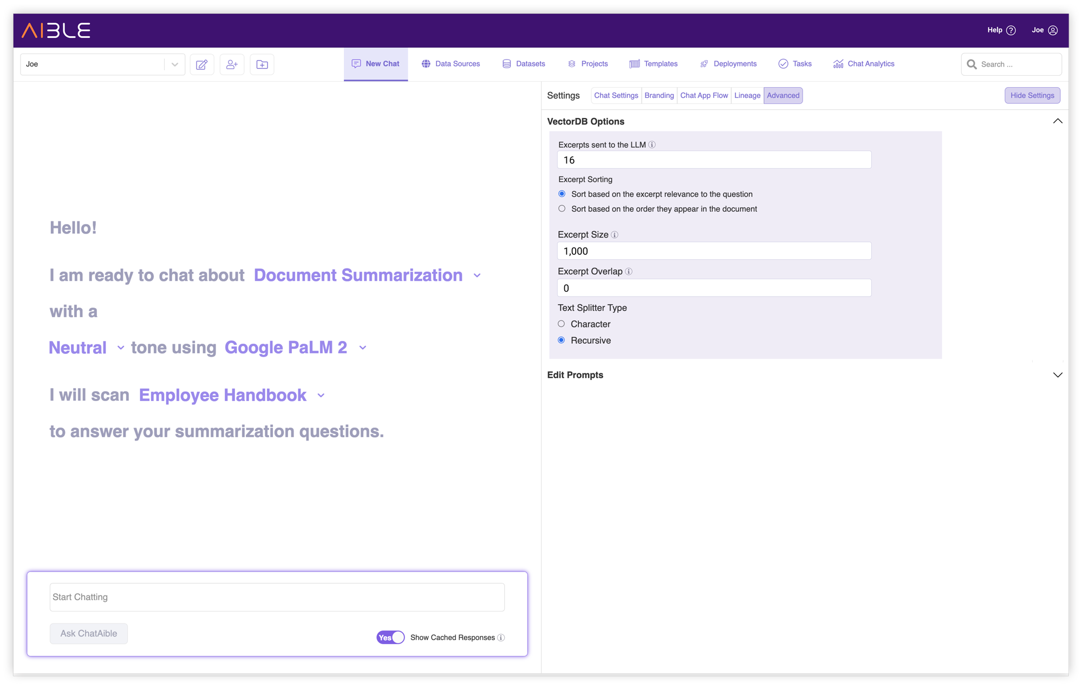Image resolution: width=1083 pixels, height=690 pixels.
Task: Click the Start Chatting input box
Action: (x=277, y=597)
